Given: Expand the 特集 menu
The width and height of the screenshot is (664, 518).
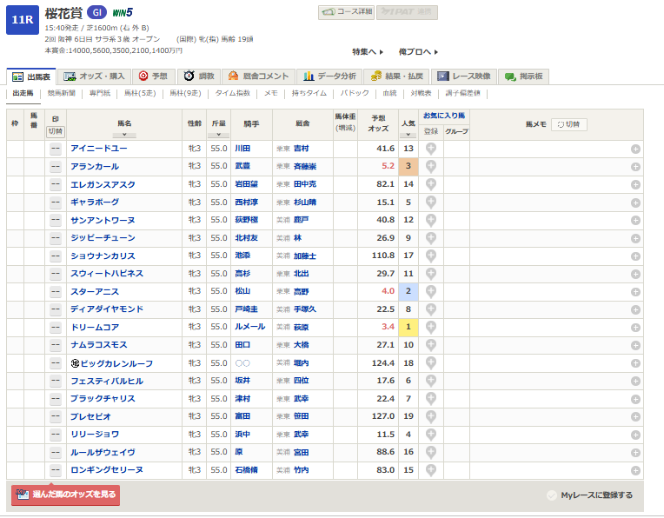Looking at the screenshot, I should [x=369, y=52].
